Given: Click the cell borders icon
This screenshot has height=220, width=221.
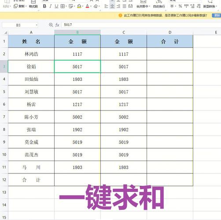Looking at the screenshot, I should [x=63, y=6].
